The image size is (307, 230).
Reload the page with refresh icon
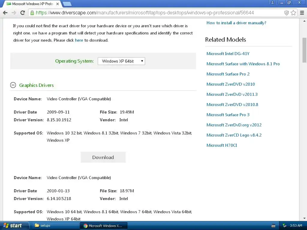click(22, 13)
